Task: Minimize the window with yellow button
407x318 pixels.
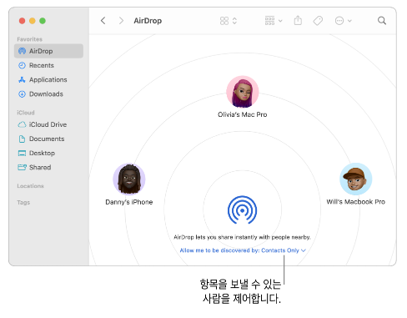Action: coord(33,21)
